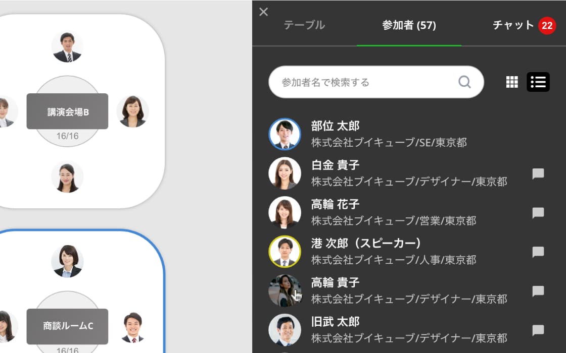The height and width of the screenshot is (353, 566).
Task: Click 港 次郎's yellow-ringed avatar
Action: (285, 252)
